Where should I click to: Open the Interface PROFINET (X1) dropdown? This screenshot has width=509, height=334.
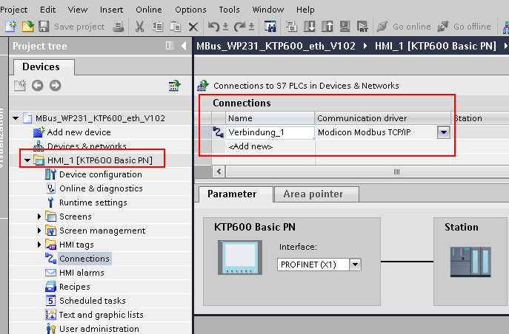coord(356,265)
